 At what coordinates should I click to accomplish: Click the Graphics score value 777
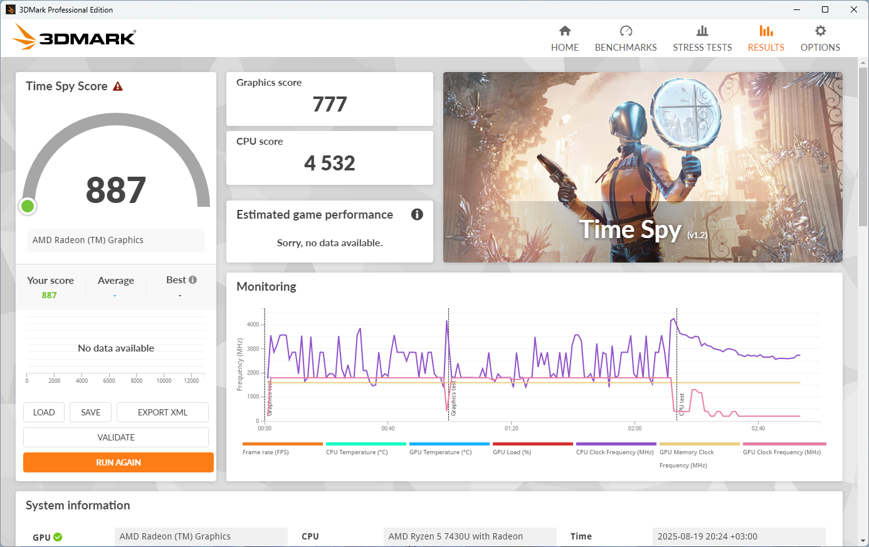tap(330, 104)
